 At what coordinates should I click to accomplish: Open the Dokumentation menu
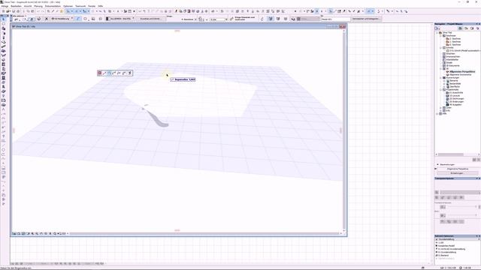53,6
